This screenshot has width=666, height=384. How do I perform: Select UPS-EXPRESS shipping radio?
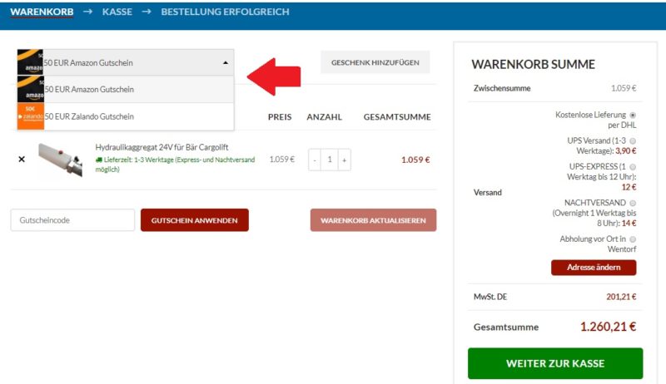point(633,166)
